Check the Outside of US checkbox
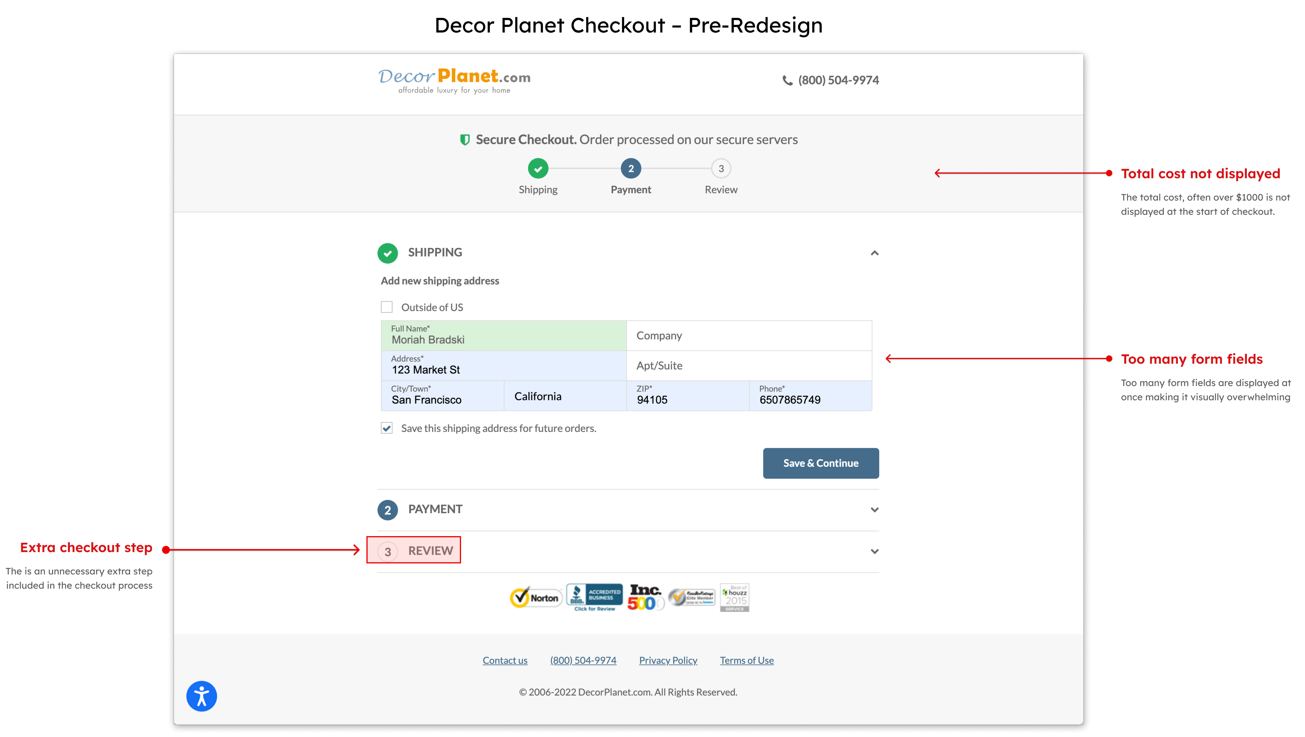Viewport: 1305px width, 737px height. [x=386, y=307]
